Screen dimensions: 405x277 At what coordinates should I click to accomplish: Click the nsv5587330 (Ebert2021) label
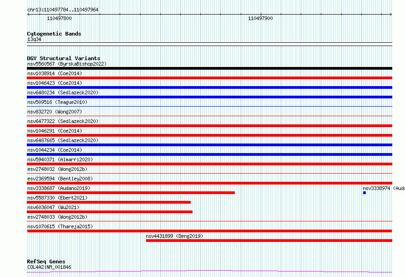pos(57,198)
